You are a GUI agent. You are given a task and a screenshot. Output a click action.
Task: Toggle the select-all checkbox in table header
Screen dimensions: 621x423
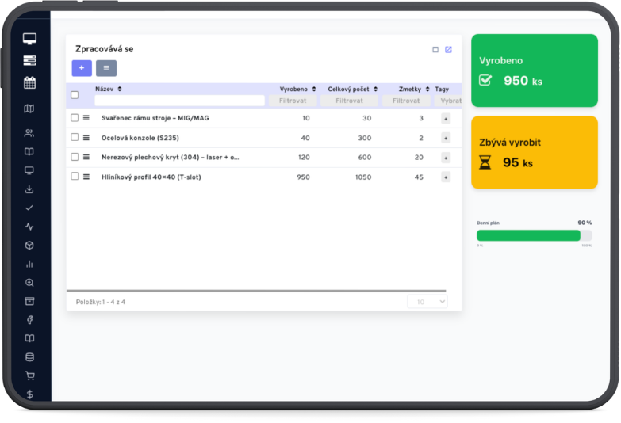tap(75, 95)
